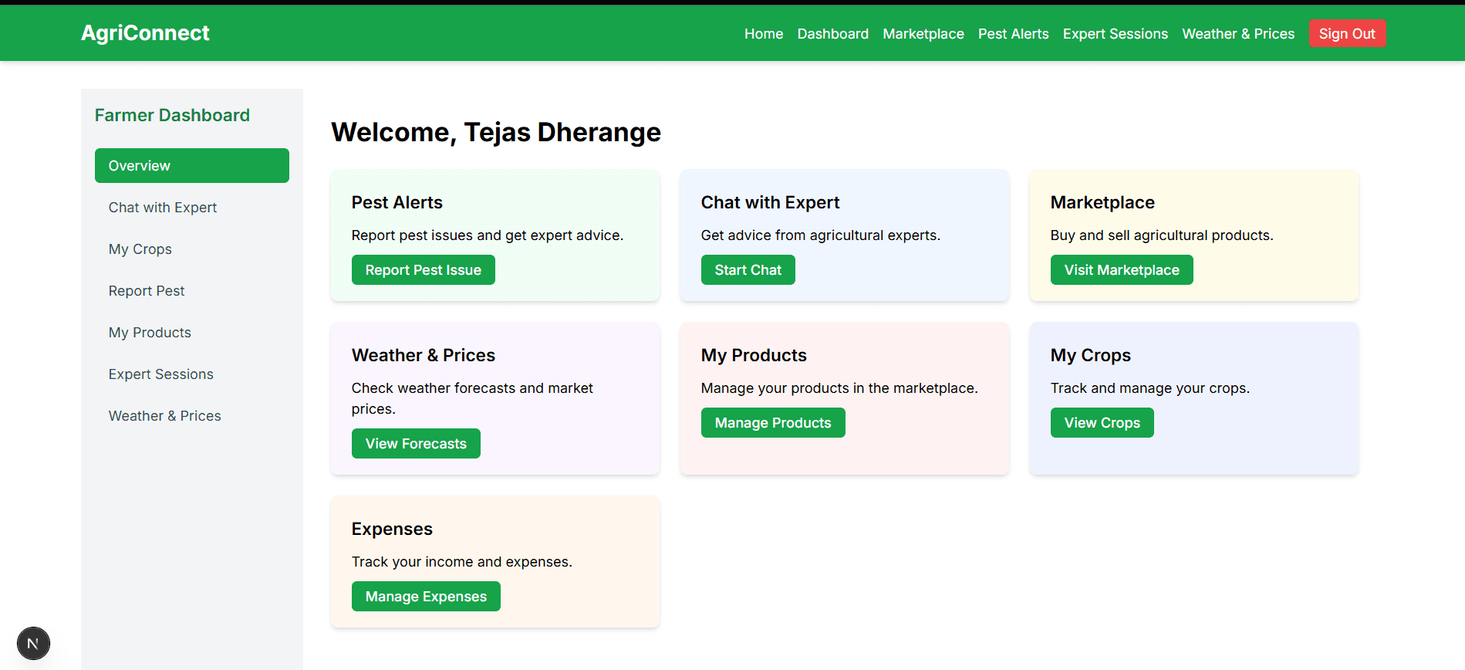
Task: Open My Products in the sidebar
Action: [x=150, y=333]
